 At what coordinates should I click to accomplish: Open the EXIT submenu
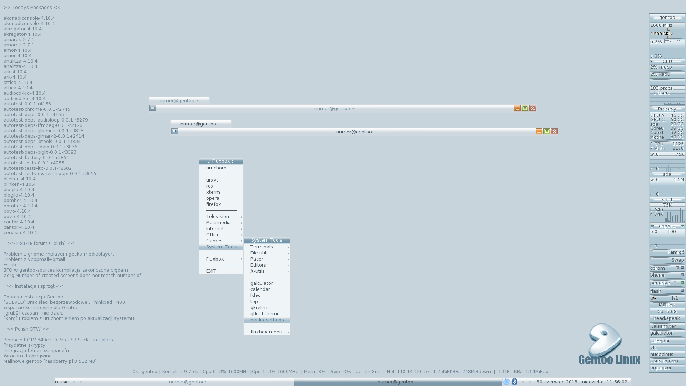point(221,271)
